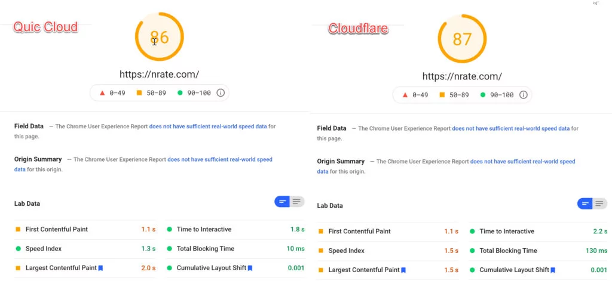Open Quic Cloud Field Data insufficient speed data link
This screenshot has height=281, width=612.
pos(208,126)
